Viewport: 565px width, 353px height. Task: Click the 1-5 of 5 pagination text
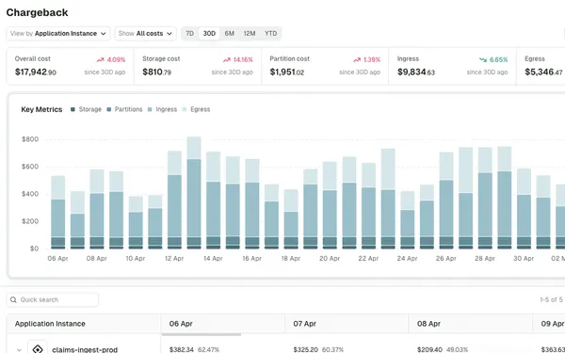pos(551,299)
